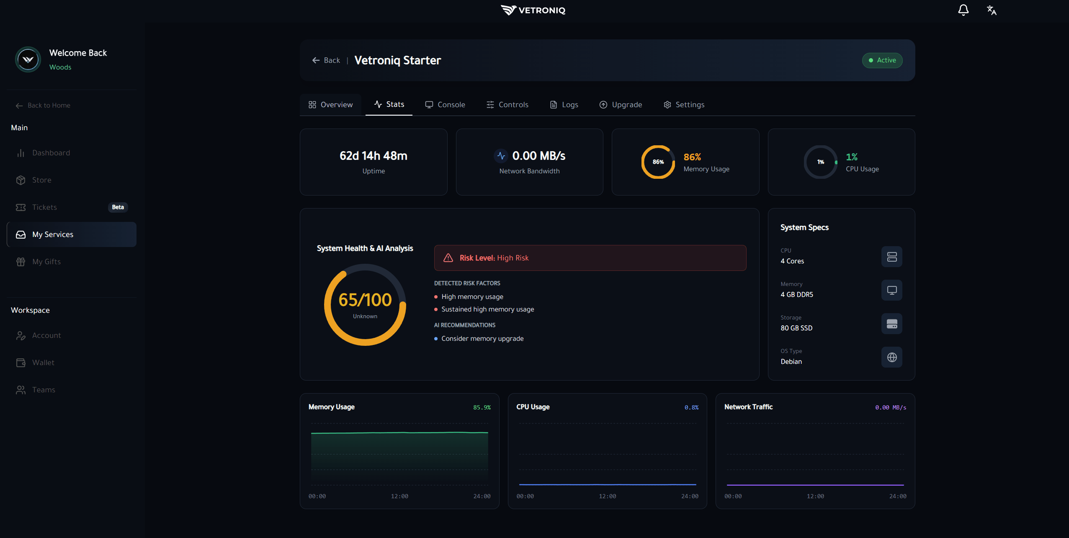View the Logs tab
Screen dimensions: 1069x538
(564, 105)
